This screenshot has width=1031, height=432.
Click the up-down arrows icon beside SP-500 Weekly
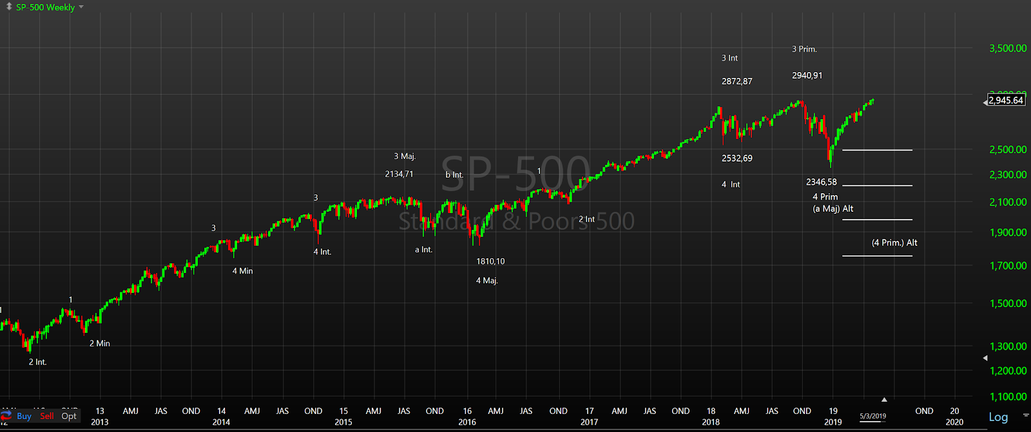[x=9, y=7]
